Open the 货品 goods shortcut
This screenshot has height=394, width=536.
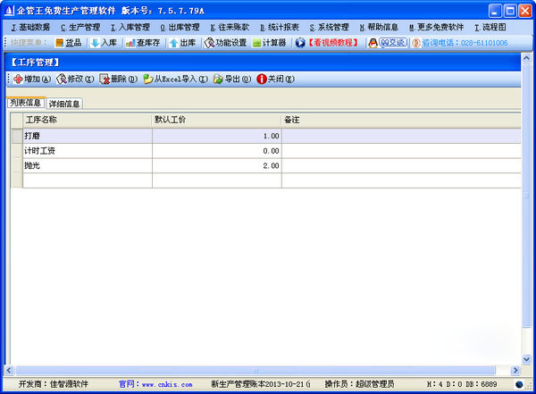(69, 43)
